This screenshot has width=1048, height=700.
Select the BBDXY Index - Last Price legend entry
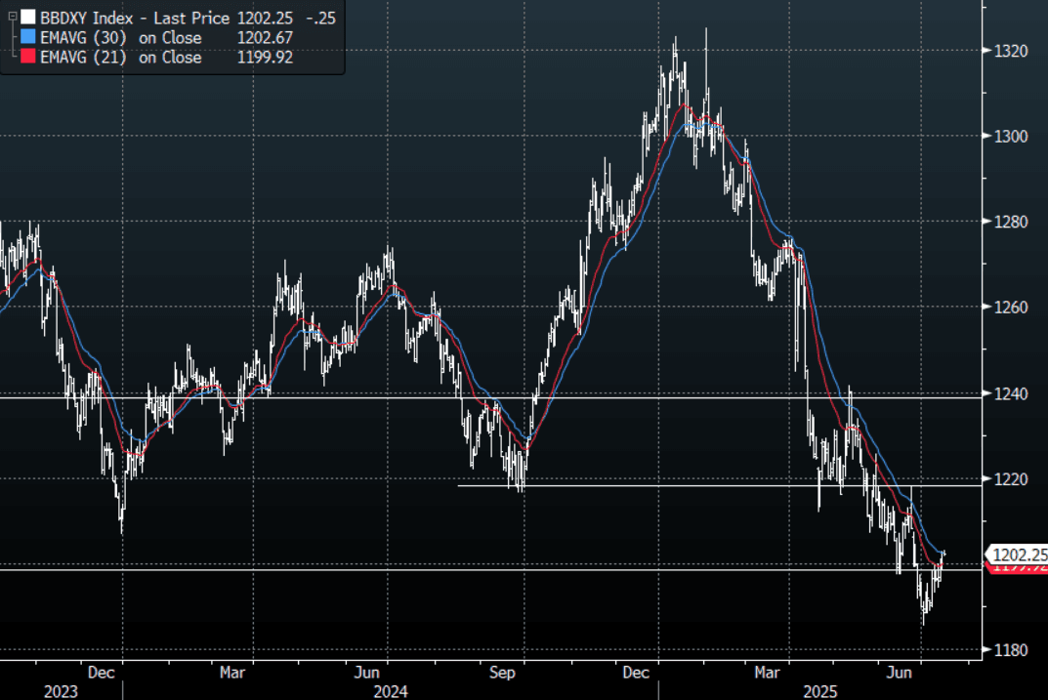(x=135, y=18)
